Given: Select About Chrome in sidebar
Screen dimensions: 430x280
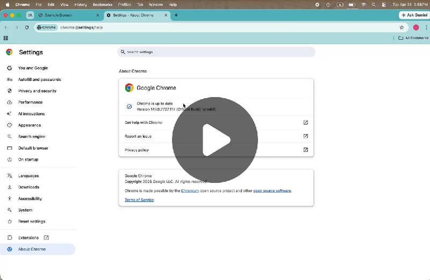Looking at the screenshot, I should pyautogui.click(x=38, y=249).
